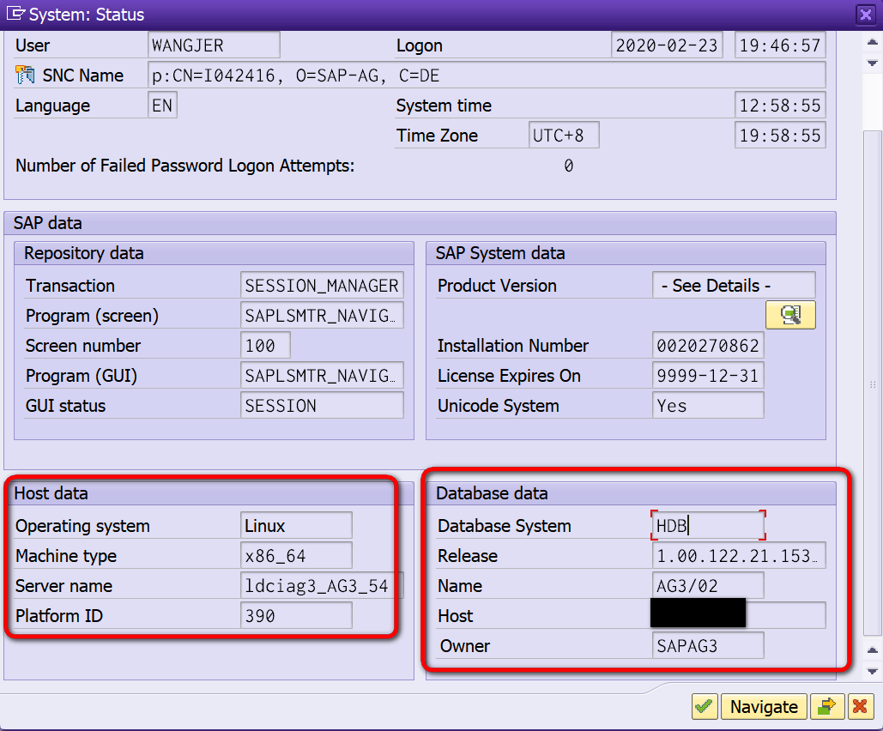Click the Database System field HDB
Image resolution: width=883 pixels, height=731 pixels.
[x=708, y=525]
